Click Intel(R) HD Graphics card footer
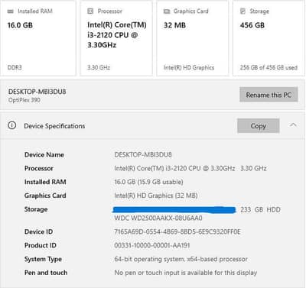Screen dimensions: 306x288 click(189, 67)
